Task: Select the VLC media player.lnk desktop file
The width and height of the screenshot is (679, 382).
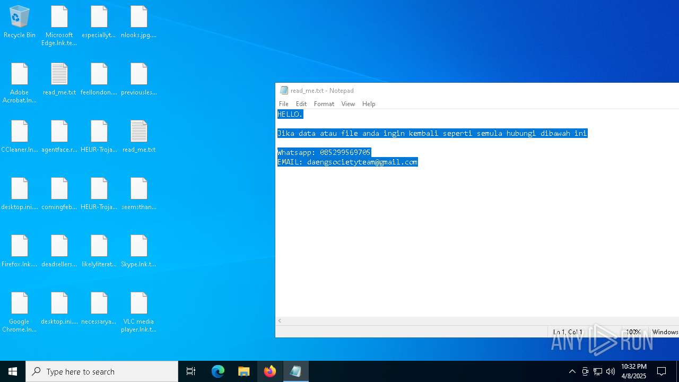Action: click(138, 312)
